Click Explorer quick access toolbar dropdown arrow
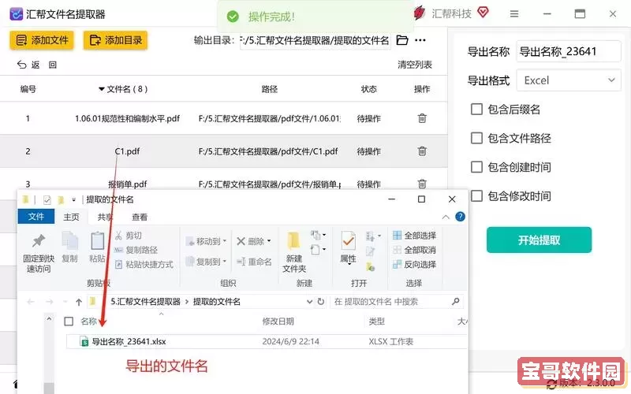Screen dimensions: 631x394 pyautogui.click(x=73, y=199)
